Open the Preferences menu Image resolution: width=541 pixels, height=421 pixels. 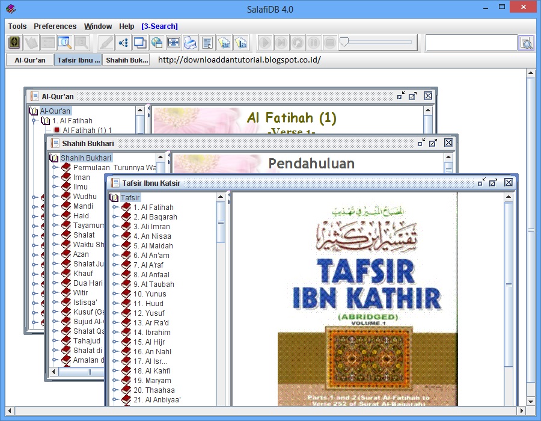(55, 26)
